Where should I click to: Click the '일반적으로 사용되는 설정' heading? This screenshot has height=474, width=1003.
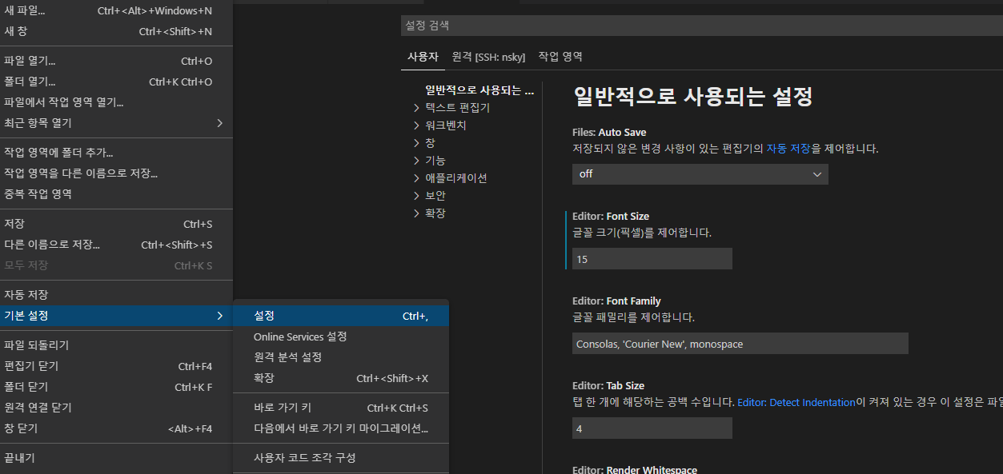pyautogui.click(x=693, y=97)
